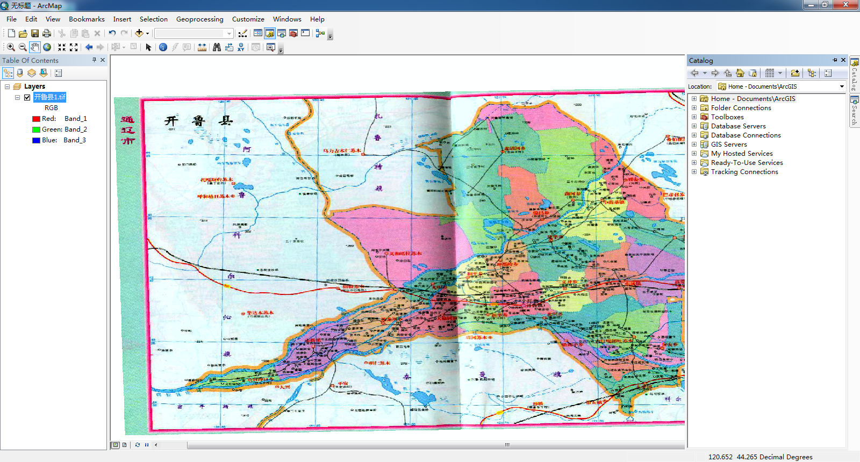Open the Editor Toolbar pencil icon
The width and height of the screenshot is (860, 462).
click(243, 33)
